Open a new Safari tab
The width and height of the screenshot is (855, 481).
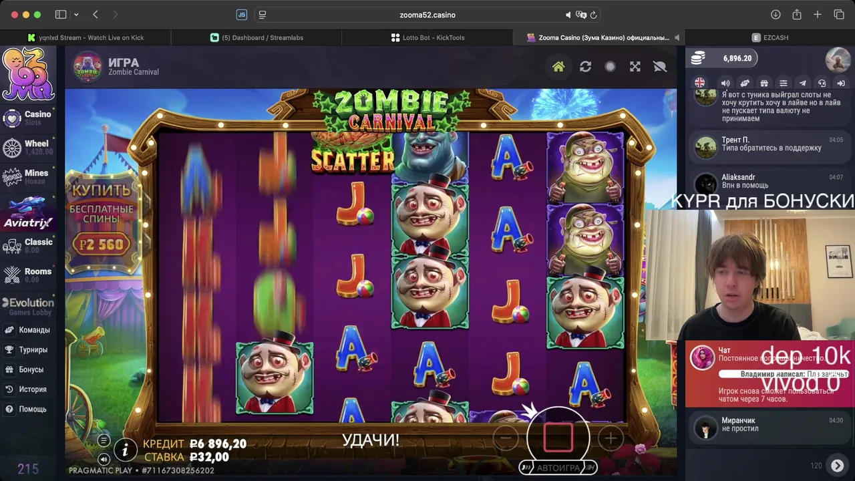point(818,15)
